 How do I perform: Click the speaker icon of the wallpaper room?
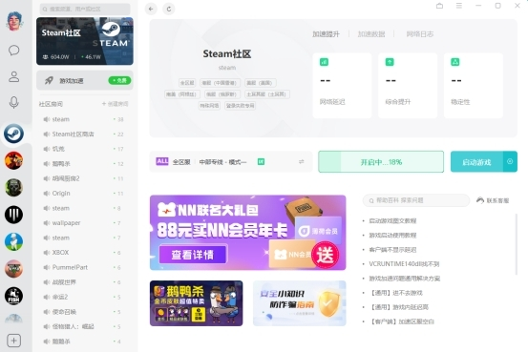coord(47,223)
